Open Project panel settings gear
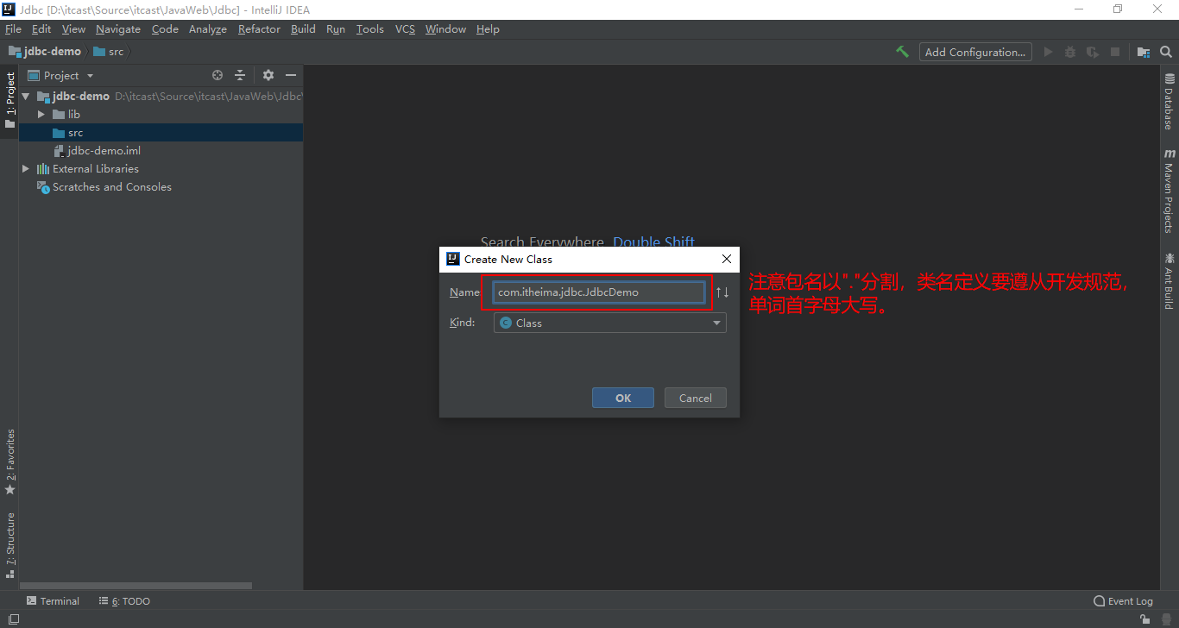 [268, 75]
